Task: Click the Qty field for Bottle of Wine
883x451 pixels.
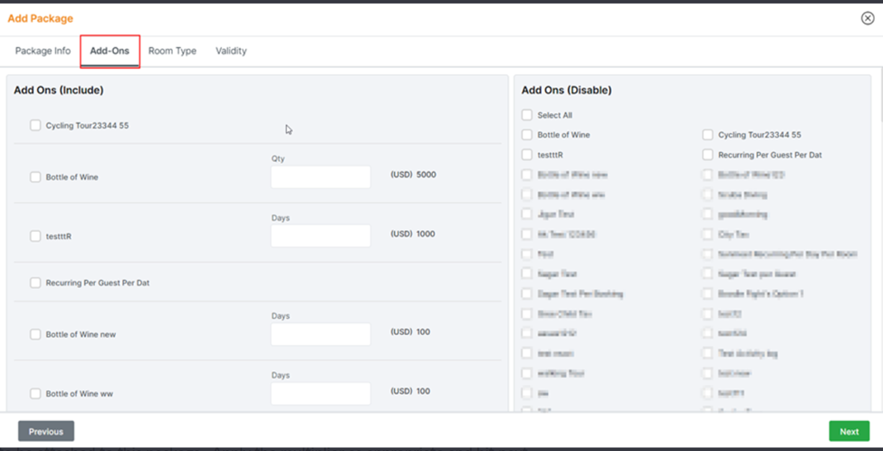Action: (321, 177)
